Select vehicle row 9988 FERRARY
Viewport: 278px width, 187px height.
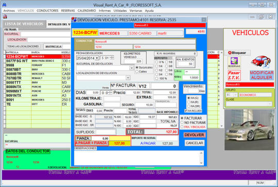point(38,65)
